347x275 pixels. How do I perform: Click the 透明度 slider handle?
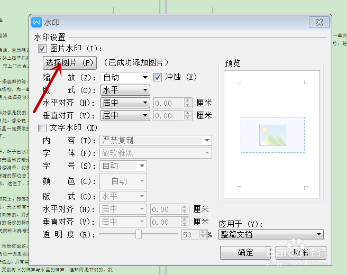[139, 234]
